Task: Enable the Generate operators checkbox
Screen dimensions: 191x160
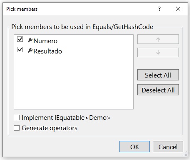Action: pyautogui.click(x=17, y=128)
